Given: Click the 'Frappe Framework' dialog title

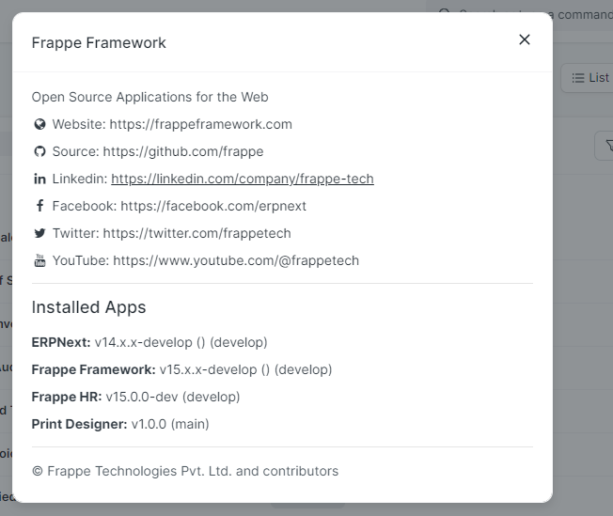Looking at the screenshot, I should click(x=99, y=42).
